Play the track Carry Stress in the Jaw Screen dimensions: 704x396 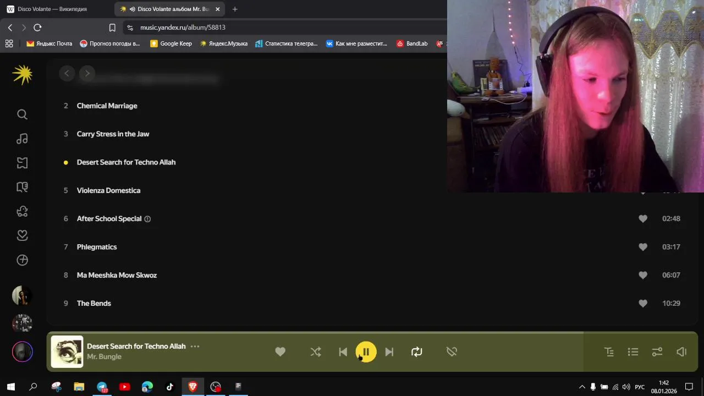(x=113, y=134)
